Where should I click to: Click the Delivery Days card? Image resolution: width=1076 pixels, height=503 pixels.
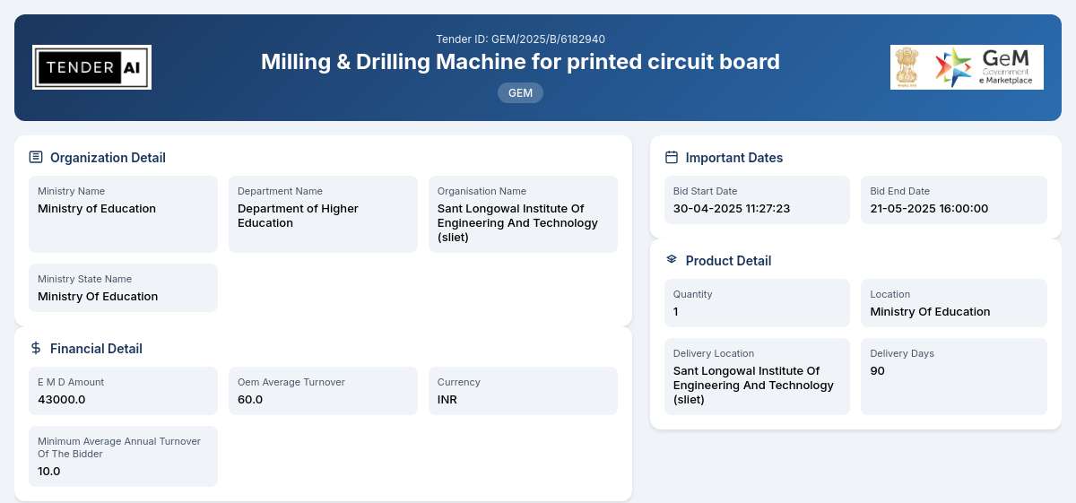[954, 377]
